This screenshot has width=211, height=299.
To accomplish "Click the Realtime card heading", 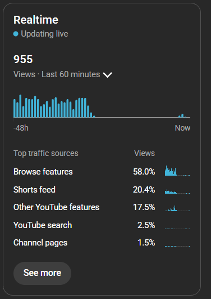I will (36, 20).
